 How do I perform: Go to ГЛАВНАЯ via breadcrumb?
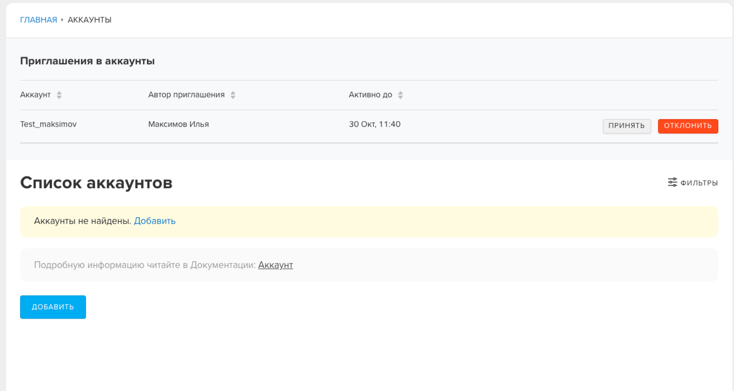tap(38, 20)
